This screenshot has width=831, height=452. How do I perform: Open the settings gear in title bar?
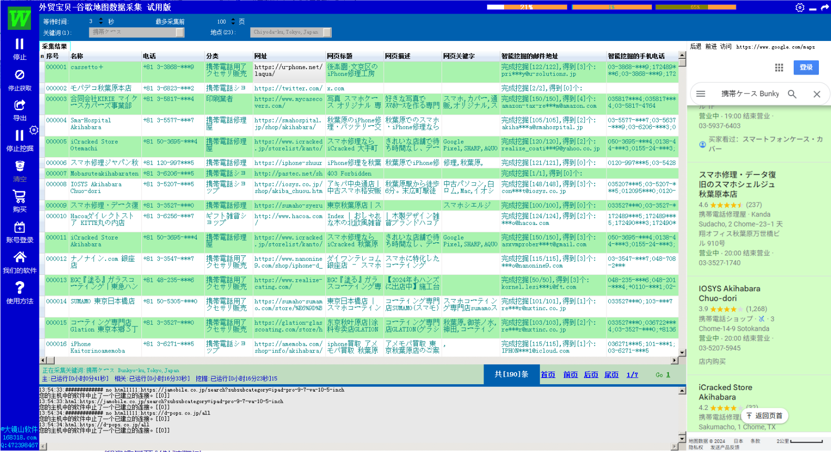pyautogui.click(x=799, y=7)
